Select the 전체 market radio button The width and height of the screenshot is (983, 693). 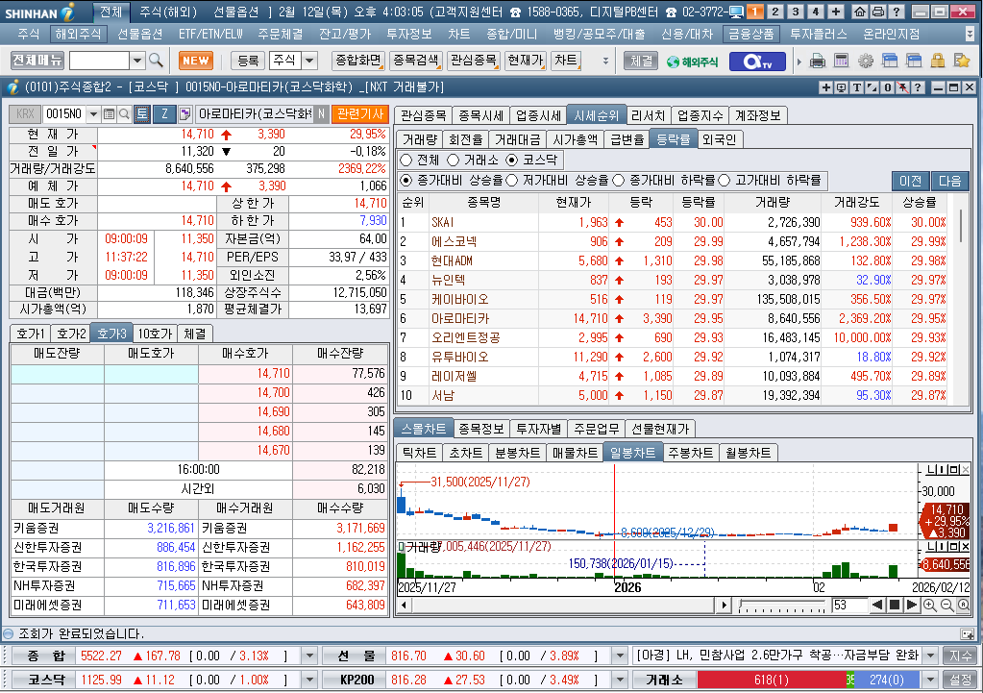coord(406,160)
